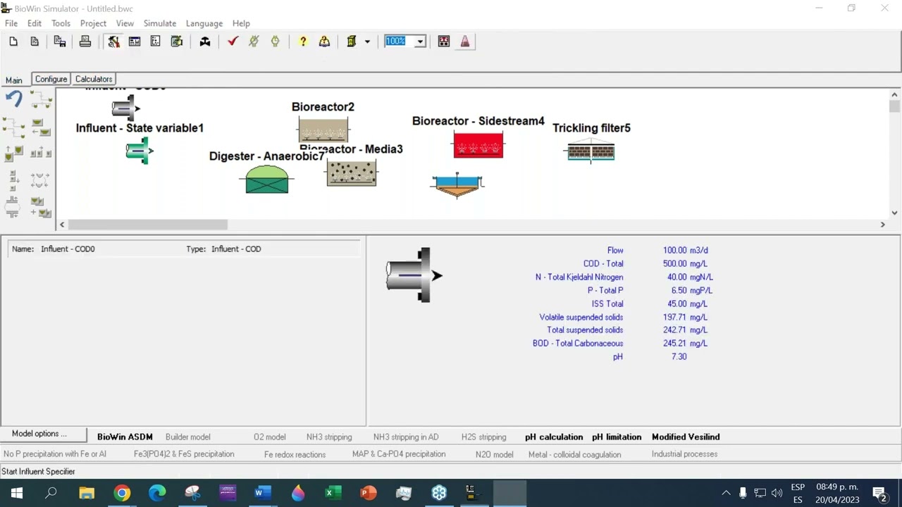The height and width of the screenshot is (507, 902).
Task: Click the canvas horizontal scrollbar thumb
Action: click(x=148, y=225)
